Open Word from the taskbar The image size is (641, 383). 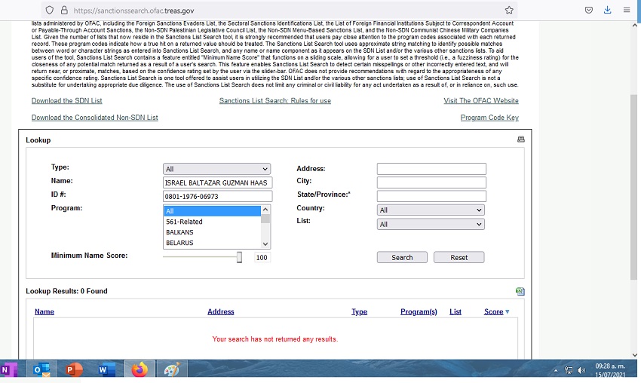click(x=104, y=370)
